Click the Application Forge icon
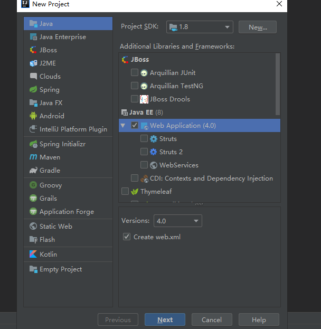The image size is (321, 329). pos(33,211)
